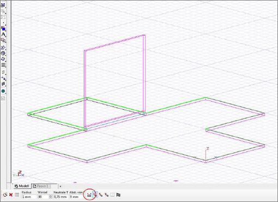
Task: Click the Neutrale T input field
Action: tap(61, 197)
